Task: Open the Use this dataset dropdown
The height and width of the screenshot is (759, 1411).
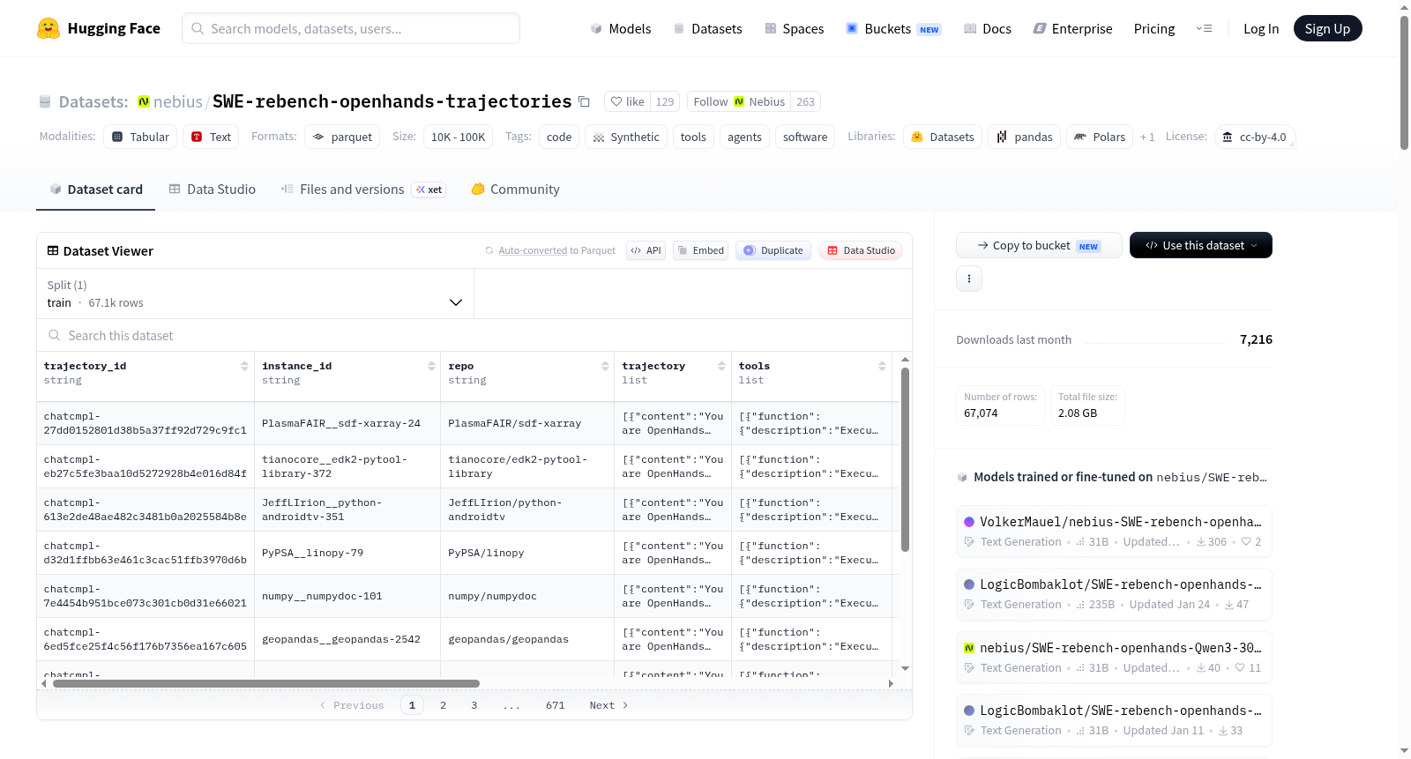Action: pyautogui.click(x=1201, y=245)
